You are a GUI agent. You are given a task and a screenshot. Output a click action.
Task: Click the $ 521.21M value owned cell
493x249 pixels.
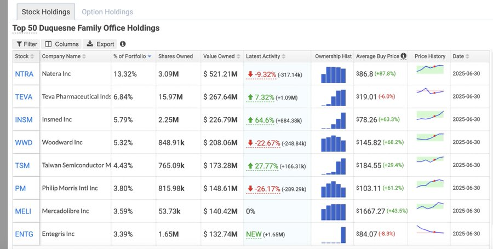coord(220,74)
